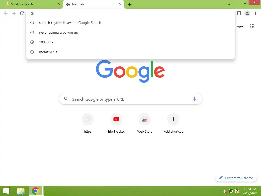The image size is (261, 196).
Task: Open the tab search chevron
Action: (229, 4)
